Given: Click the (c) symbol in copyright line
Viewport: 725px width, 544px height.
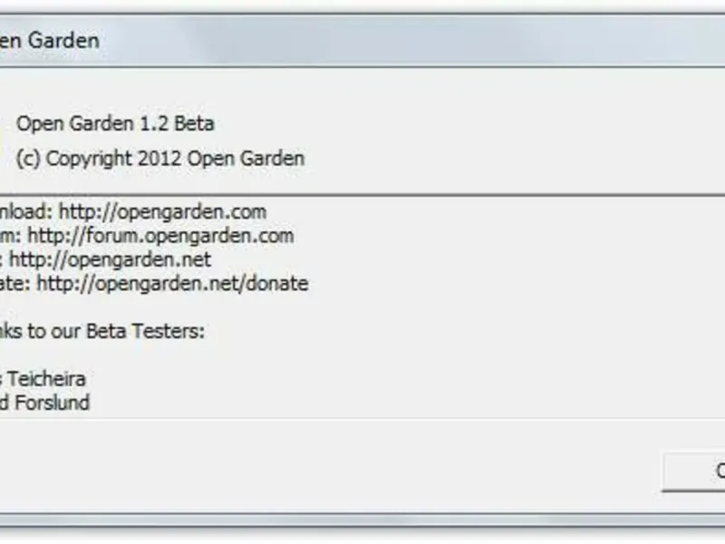Looking at the screenshot, I should pos(28,159).
